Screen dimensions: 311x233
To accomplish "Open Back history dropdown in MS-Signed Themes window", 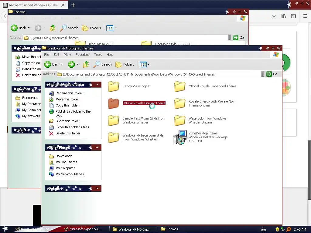I will pyautogui.click(x=62, y=64).
